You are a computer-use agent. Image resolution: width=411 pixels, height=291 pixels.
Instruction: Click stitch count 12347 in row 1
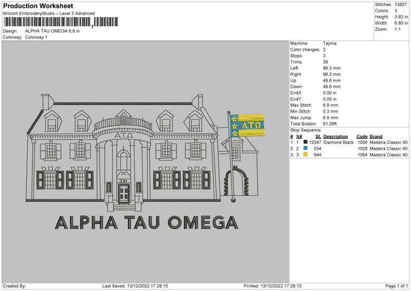[x=315, y=142]
